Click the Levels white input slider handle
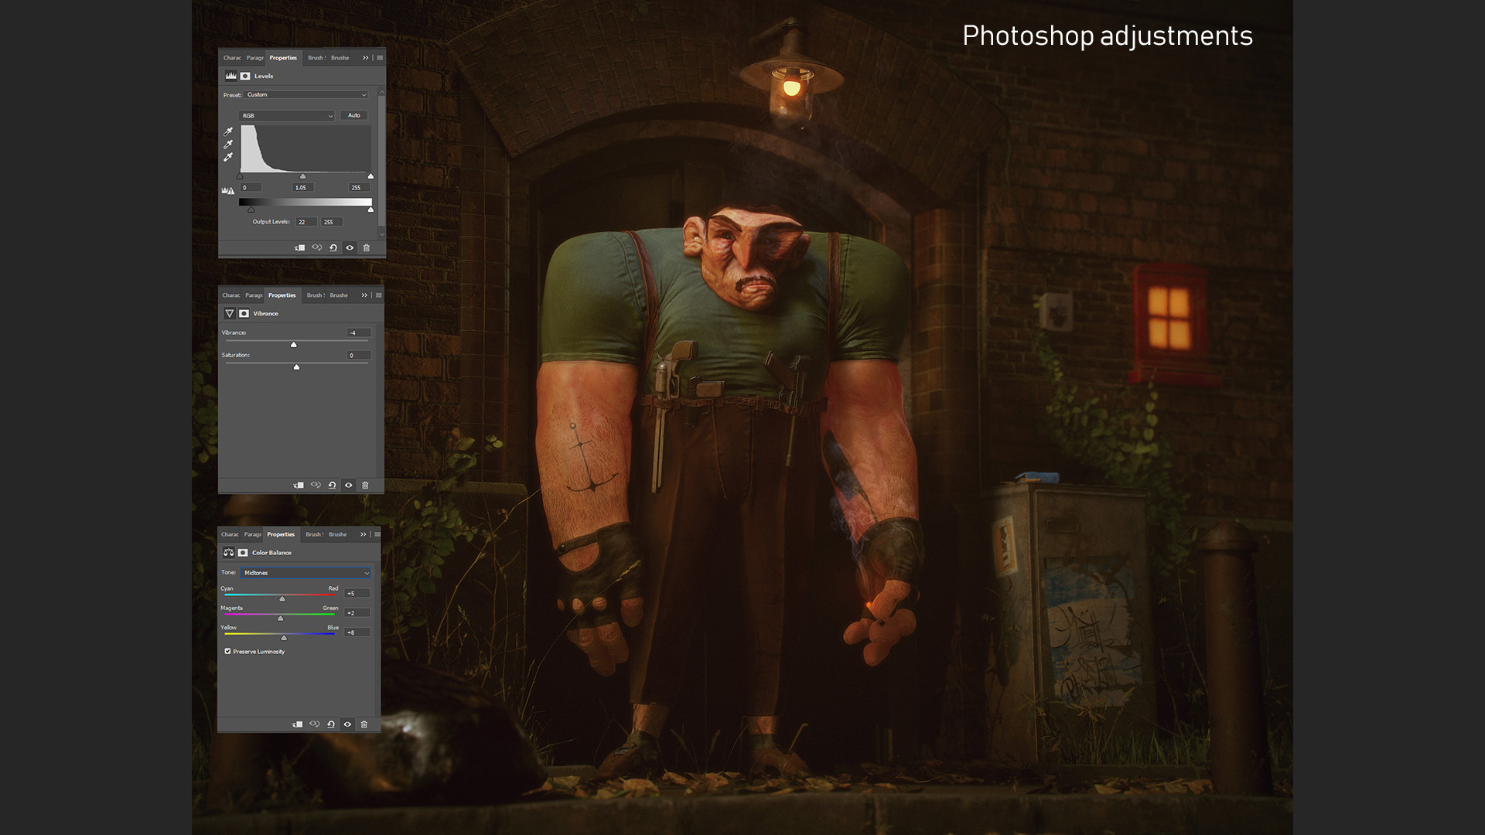The width and height of the screenshot is (1485, 835). pyautogui.click(x=370, y=176)
